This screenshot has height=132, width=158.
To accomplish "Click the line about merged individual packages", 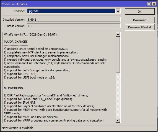I will tap(55, 60).
